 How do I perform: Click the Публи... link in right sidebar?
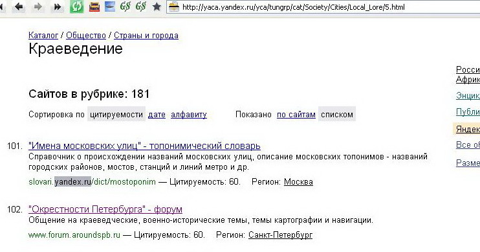click(468, 112)
